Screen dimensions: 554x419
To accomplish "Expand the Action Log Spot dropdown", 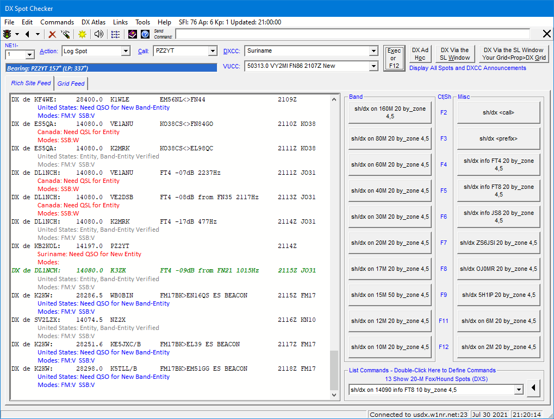I will [126, 51].
